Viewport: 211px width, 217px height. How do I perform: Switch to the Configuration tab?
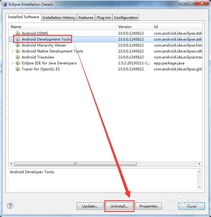click(126, 17)
